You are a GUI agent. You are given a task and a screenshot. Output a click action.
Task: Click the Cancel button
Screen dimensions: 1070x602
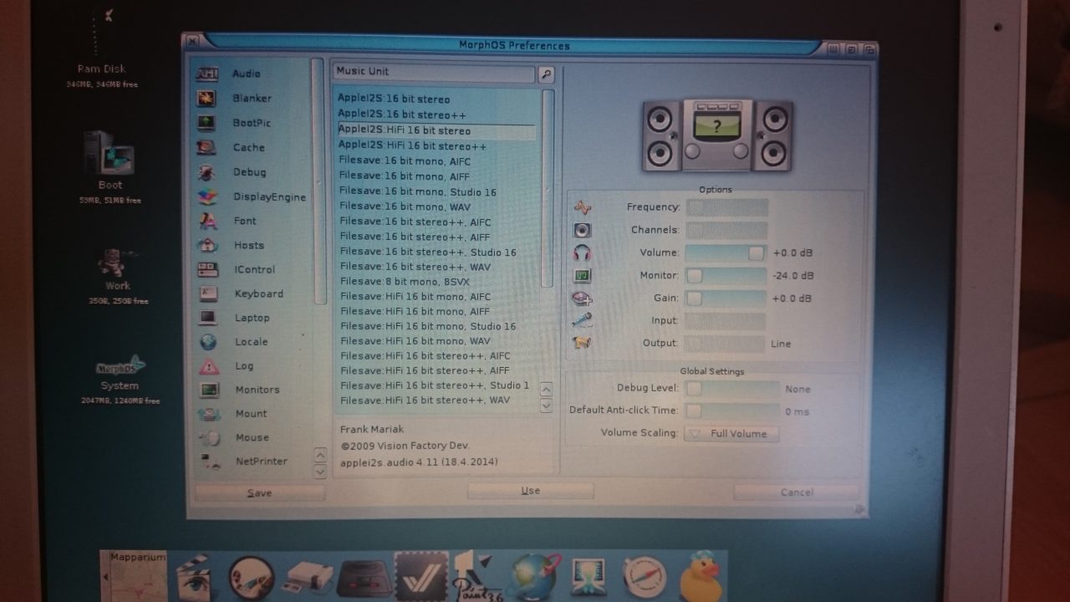[x=796, y=492]
